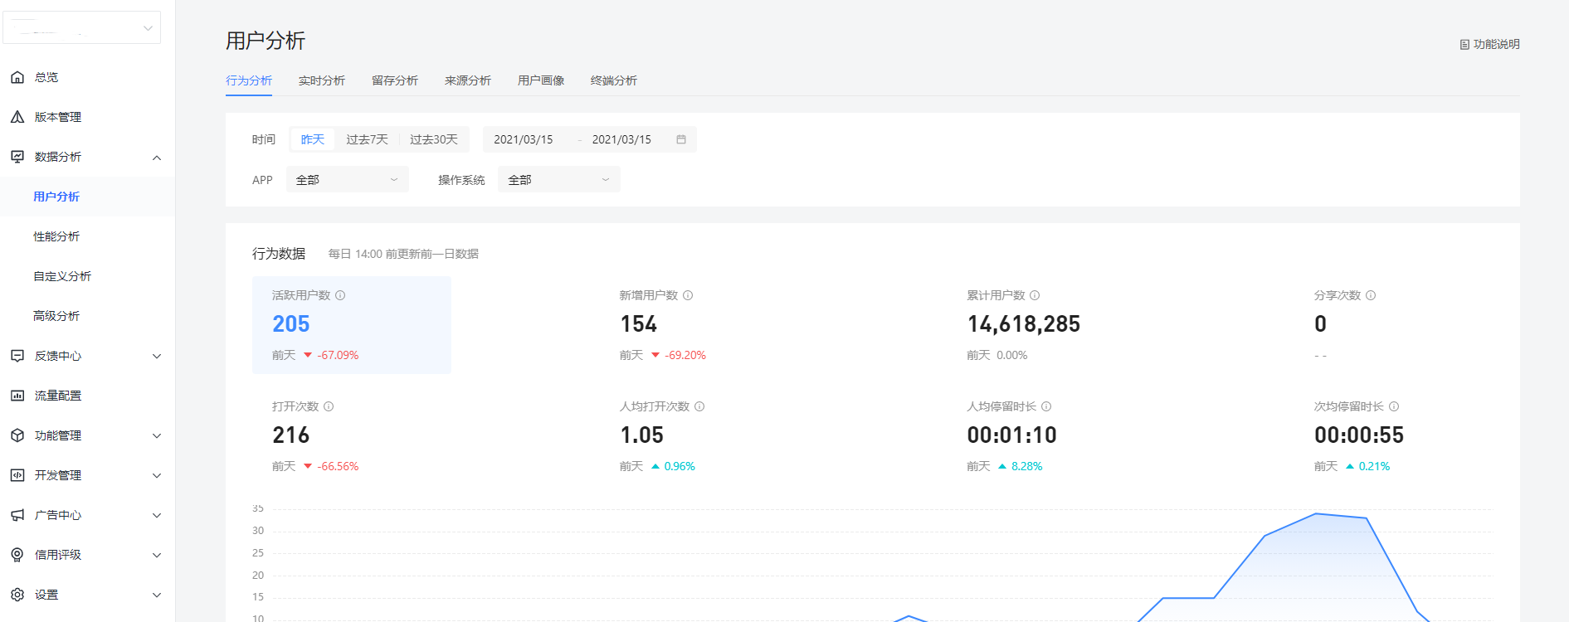Go to 高级分析 in sidebar
Viewport: 1569px width, 622px height.
87,316
